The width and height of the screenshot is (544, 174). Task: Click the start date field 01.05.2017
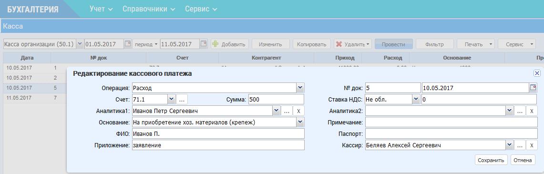104,44
